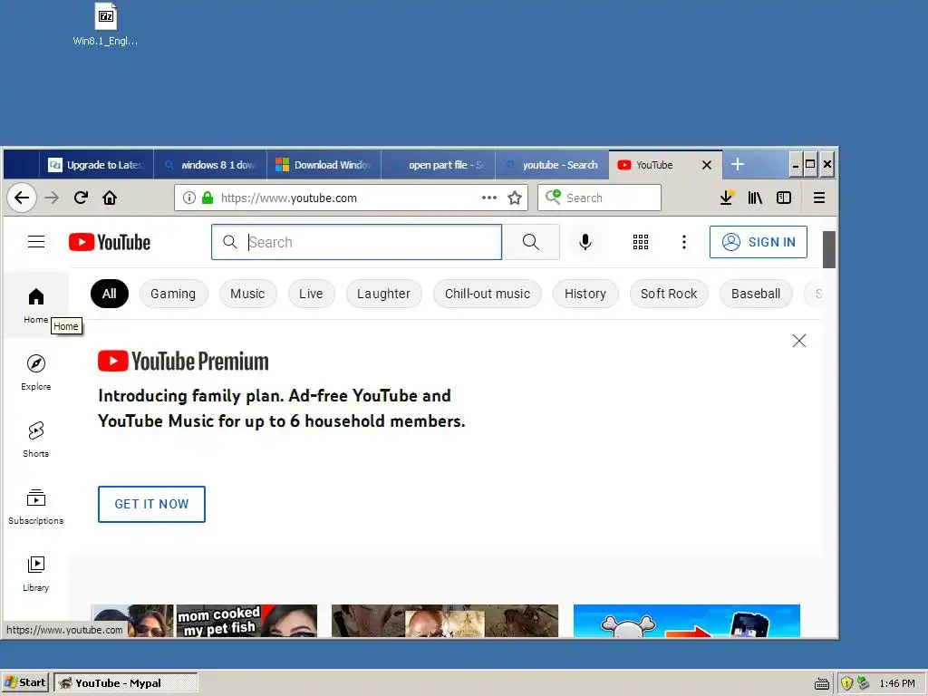Viewport: 928px width, 696px height.
Task: Switch to the youtube - Search tab
Action: 552,165
